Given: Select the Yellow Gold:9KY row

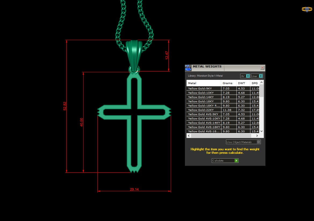Looking at the screenshot, I should [223, 88].
